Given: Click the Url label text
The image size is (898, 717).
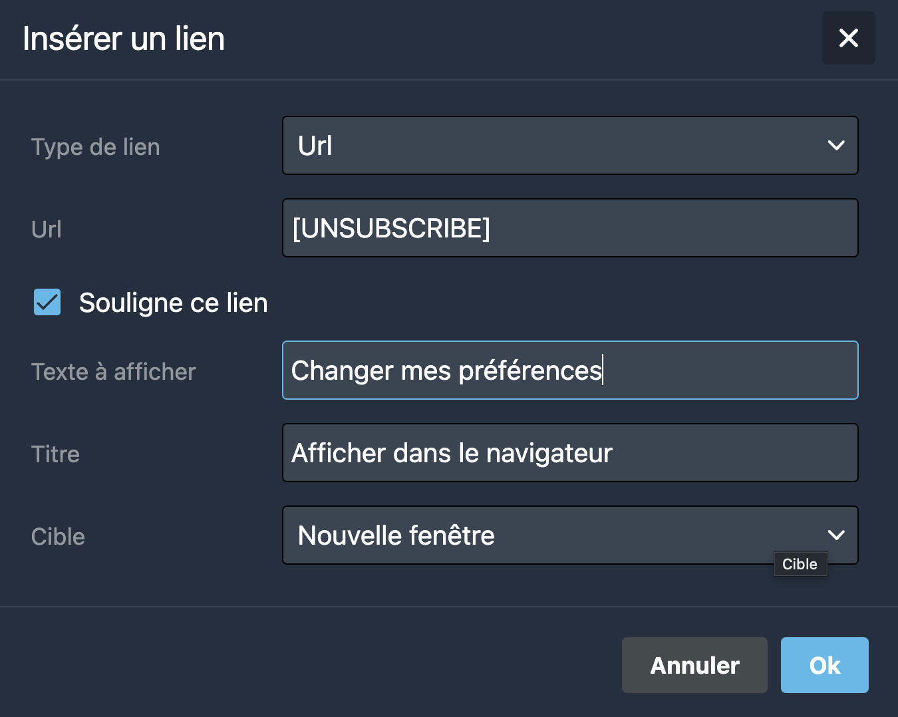Looking at the screenshot, I should point(47,229).
